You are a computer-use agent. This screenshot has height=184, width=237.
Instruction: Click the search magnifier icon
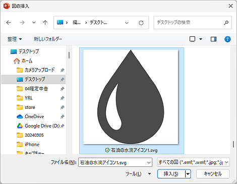[x=226, y=23]
